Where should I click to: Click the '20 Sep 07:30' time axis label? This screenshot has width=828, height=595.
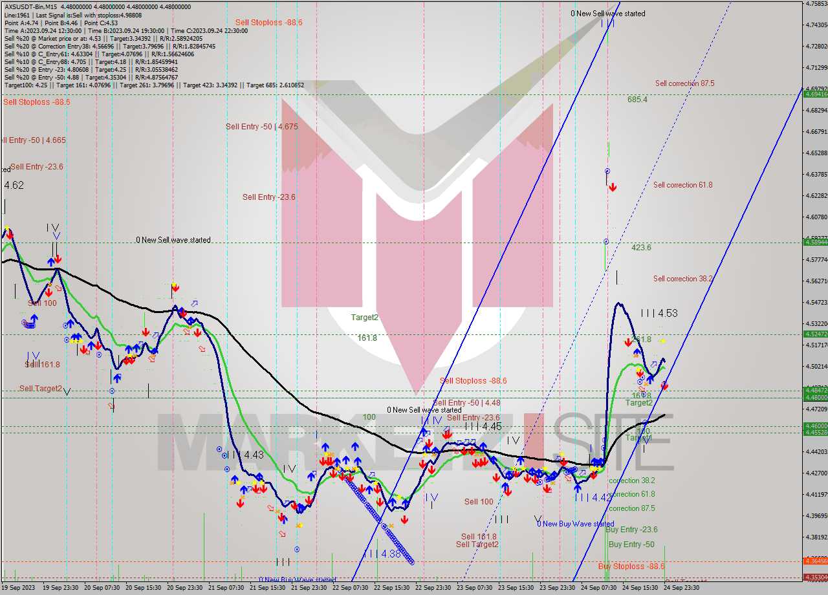pyautogui.click(x=100, y=588)
